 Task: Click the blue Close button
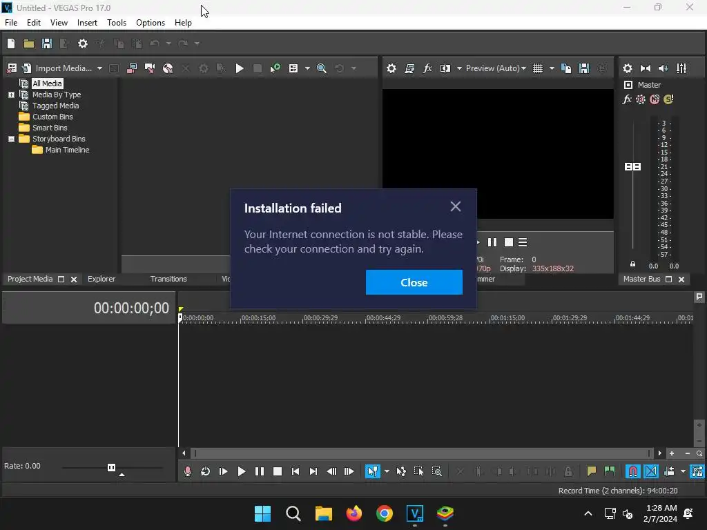pyautogui.click(x=414, y=282)
